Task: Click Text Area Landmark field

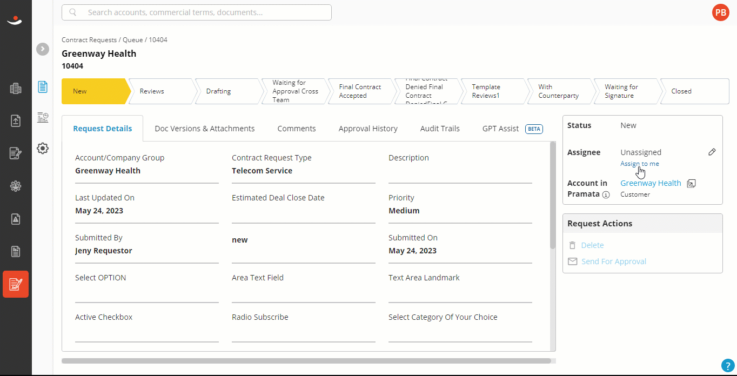Action: point(460,287)
